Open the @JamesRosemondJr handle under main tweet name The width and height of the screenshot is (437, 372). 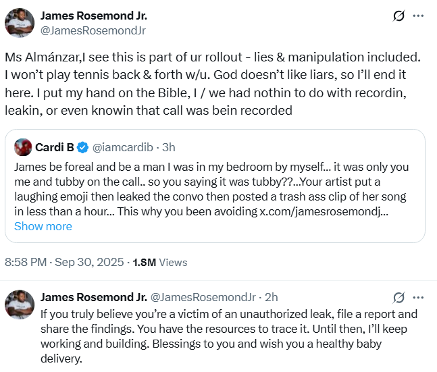93,30
